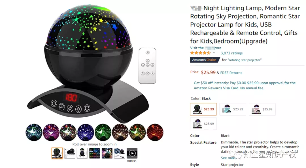The image size is (306, 168).
Task: Select the first product thumbnail image
Action: click(57, 153)
